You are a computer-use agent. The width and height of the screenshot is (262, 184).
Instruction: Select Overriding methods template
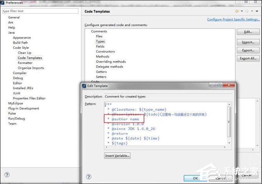pos(111,61)
